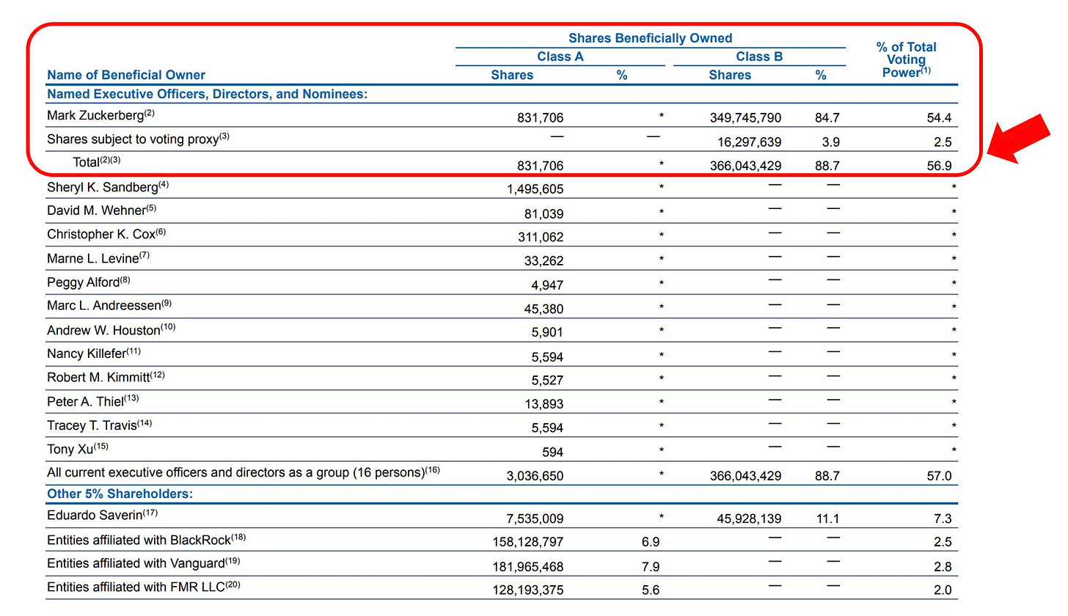Click Sandberg's 1,495,605 Class A shares
The height and width of the screenshot is (616, 1068).
point(535,189)
